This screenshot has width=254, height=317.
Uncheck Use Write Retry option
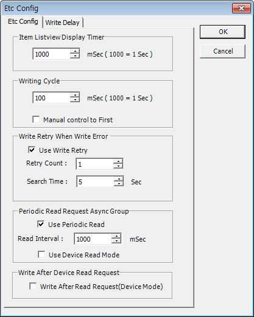tap(32, 150)
